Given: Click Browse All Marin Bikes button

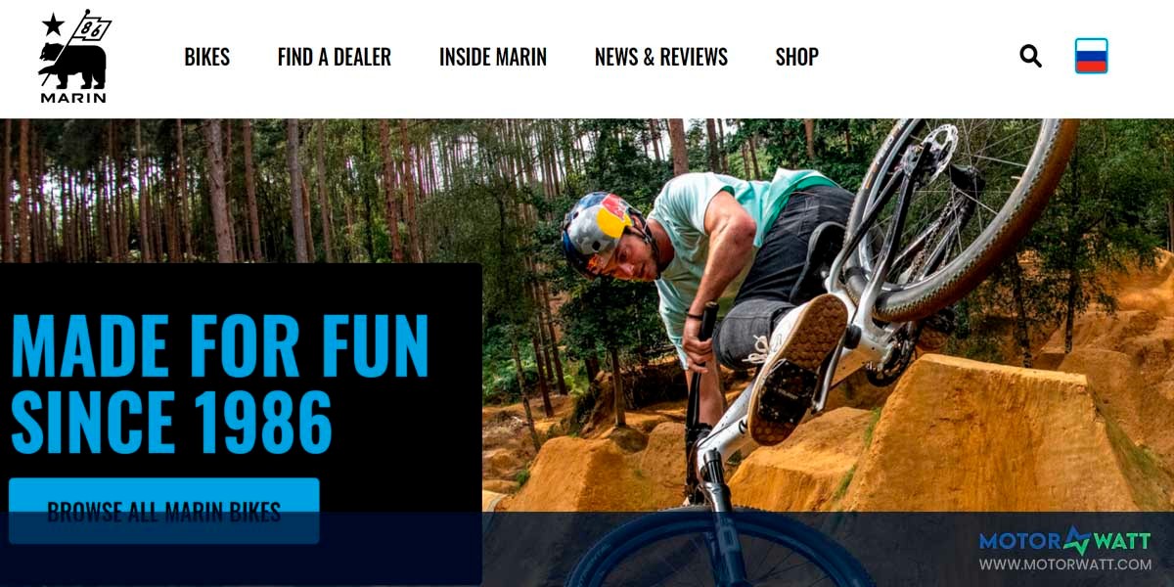Looking at the screenshot, I should (164, 511).
